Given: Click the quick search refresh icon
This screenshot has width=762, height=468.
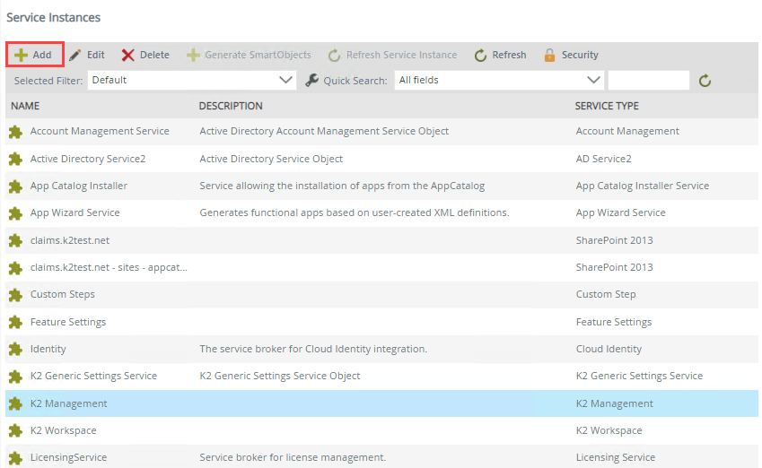Looking at the screenshot, I should (x=705, y=81).
